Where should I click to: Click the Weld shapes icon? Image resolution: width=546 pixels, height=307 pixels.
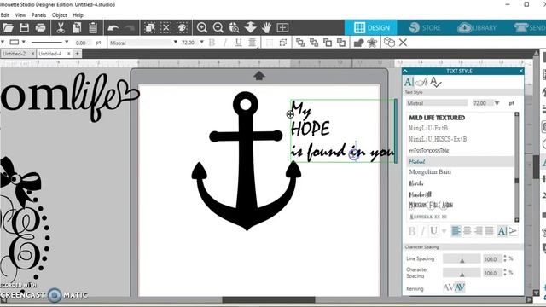358,43
